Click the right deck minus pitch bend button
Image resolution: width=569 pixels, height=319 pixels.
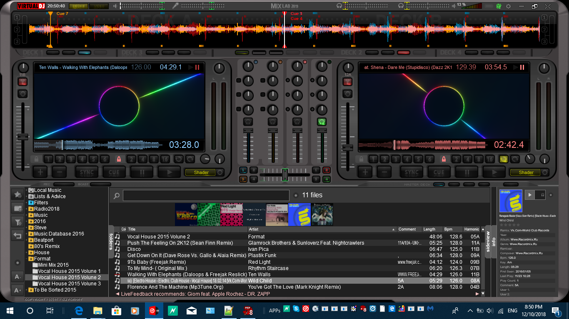(x=384, y=172)
